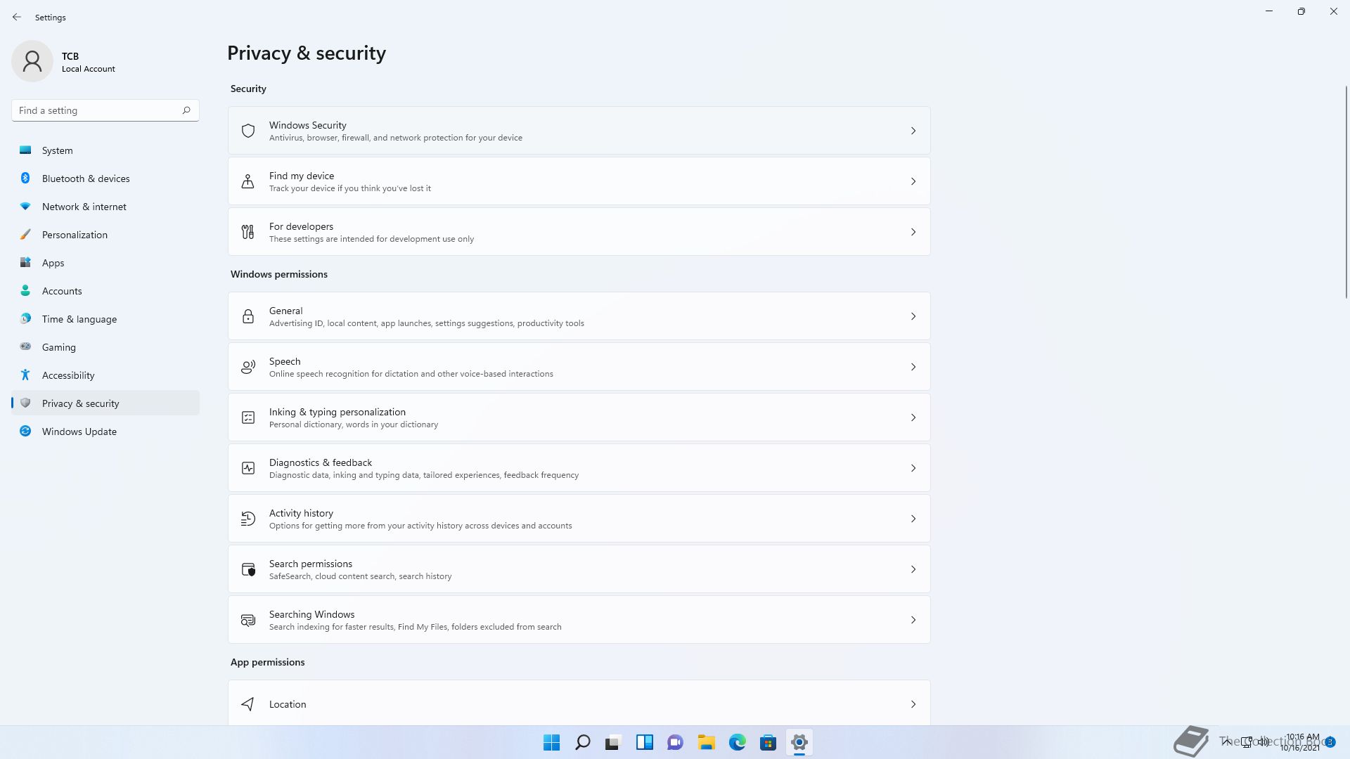This screenshot has width=1350, height=759.
Task: Click the For developers tools icon
Action: pyautogui.click(x=247, y=232)
